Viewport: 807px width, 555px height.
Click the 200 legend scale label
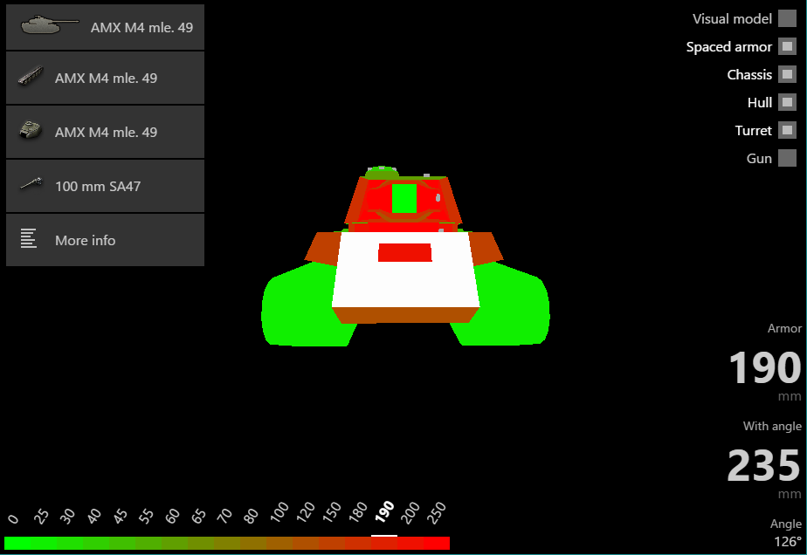click(410, 512)
